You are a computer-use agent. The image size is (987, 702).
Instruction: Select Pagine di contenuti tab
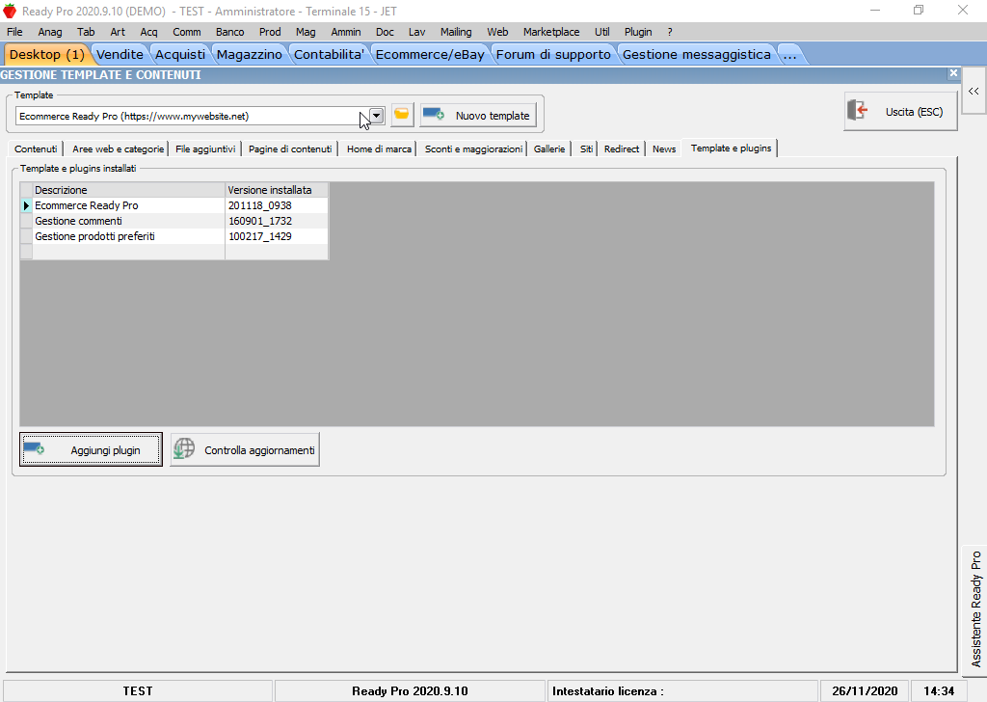click(x=290, y=148)
